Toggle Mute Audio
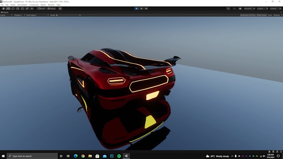Image resolution: width=283 pixels, height=159 pixels. [x=261, y=15]
